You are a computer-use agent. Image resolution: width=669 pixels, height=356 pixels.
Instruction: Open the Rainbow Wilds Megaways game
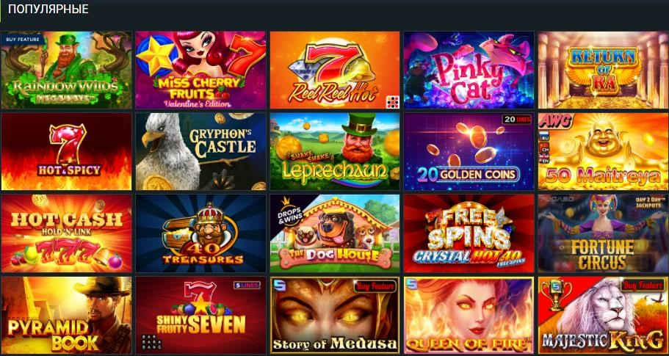[x=66, y=70]
